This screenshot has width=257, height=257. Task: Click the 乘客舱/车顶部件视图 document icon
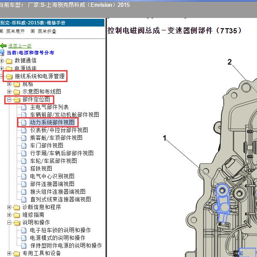tap(24, 138)
